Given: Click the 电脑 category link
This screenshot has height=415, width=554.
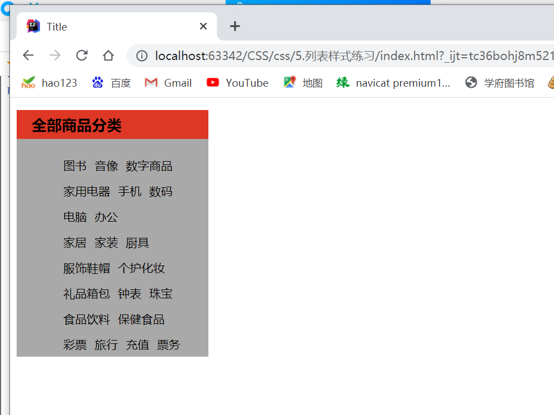Looking at the screenshot, I should point(75,217).
